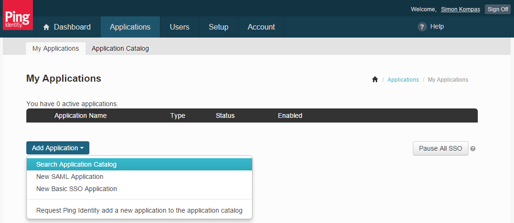This screenshot has height=223, width=514.
Task: Click the Help link text
Action: (x=437, y=26)
